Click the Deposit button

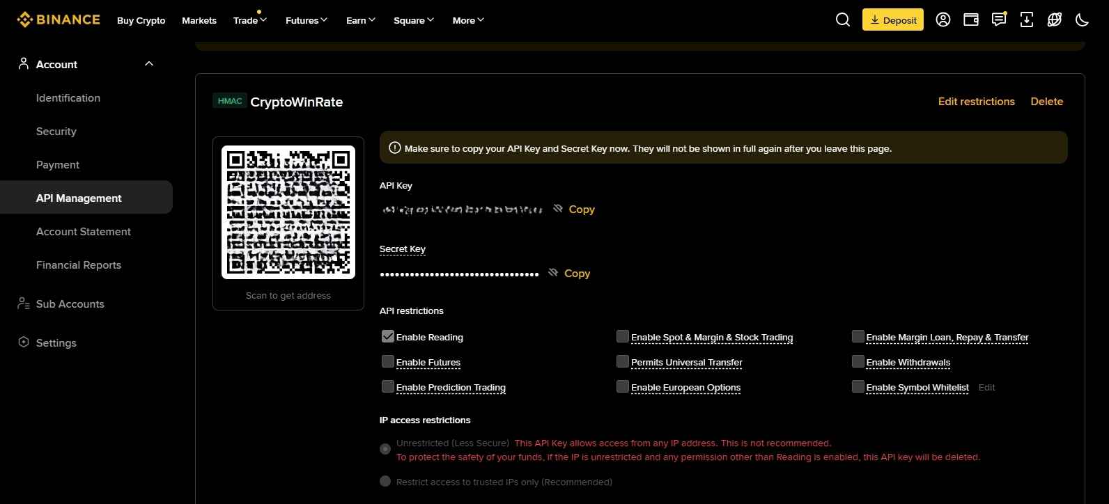893,19
